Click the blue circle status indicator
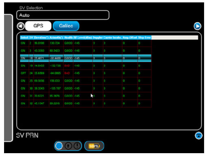The image size is (209, 156). click(59, 146)
